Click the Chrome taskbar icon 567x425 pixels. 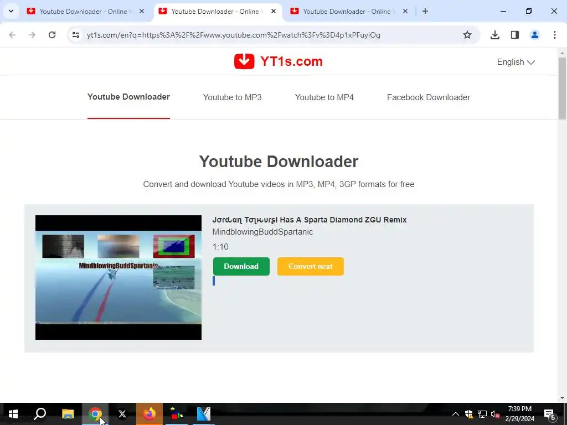click(95, 414)
